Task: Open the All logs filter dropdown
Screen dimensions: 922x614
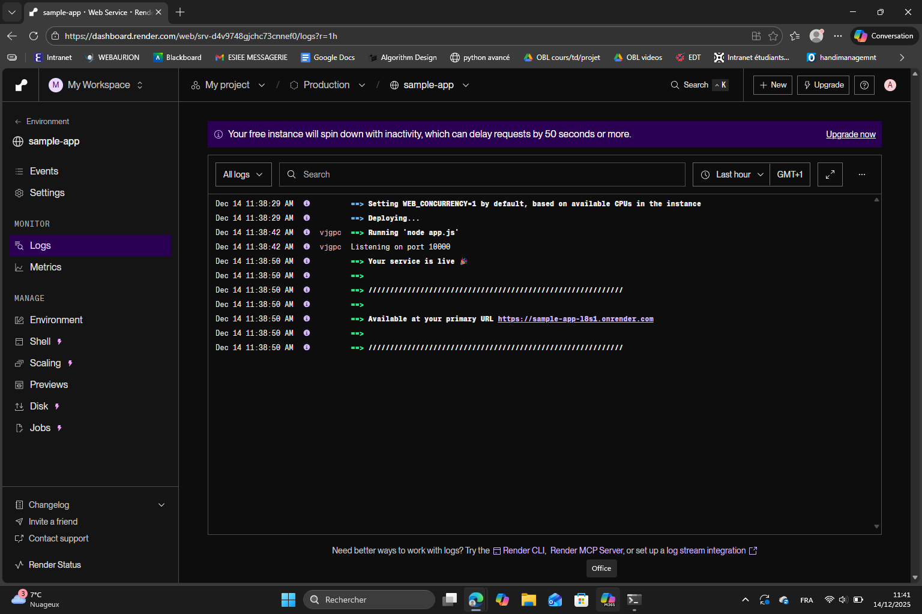Action: coord(243,174)
